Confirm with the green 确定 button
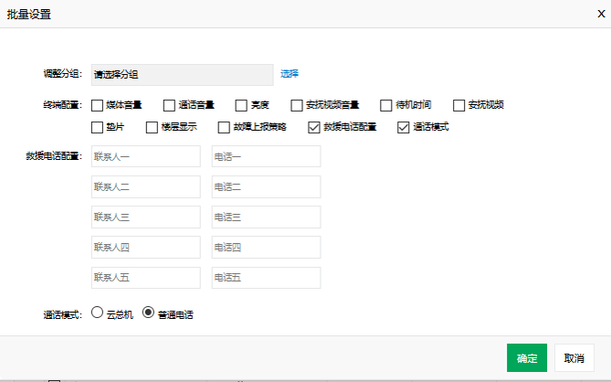Viewport: 611px width, 382px height. pos(527,358)
